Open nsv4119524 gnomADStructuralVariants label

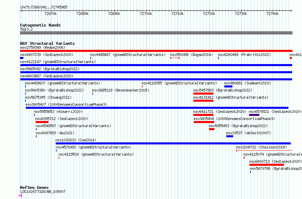(x=96, y=154)
